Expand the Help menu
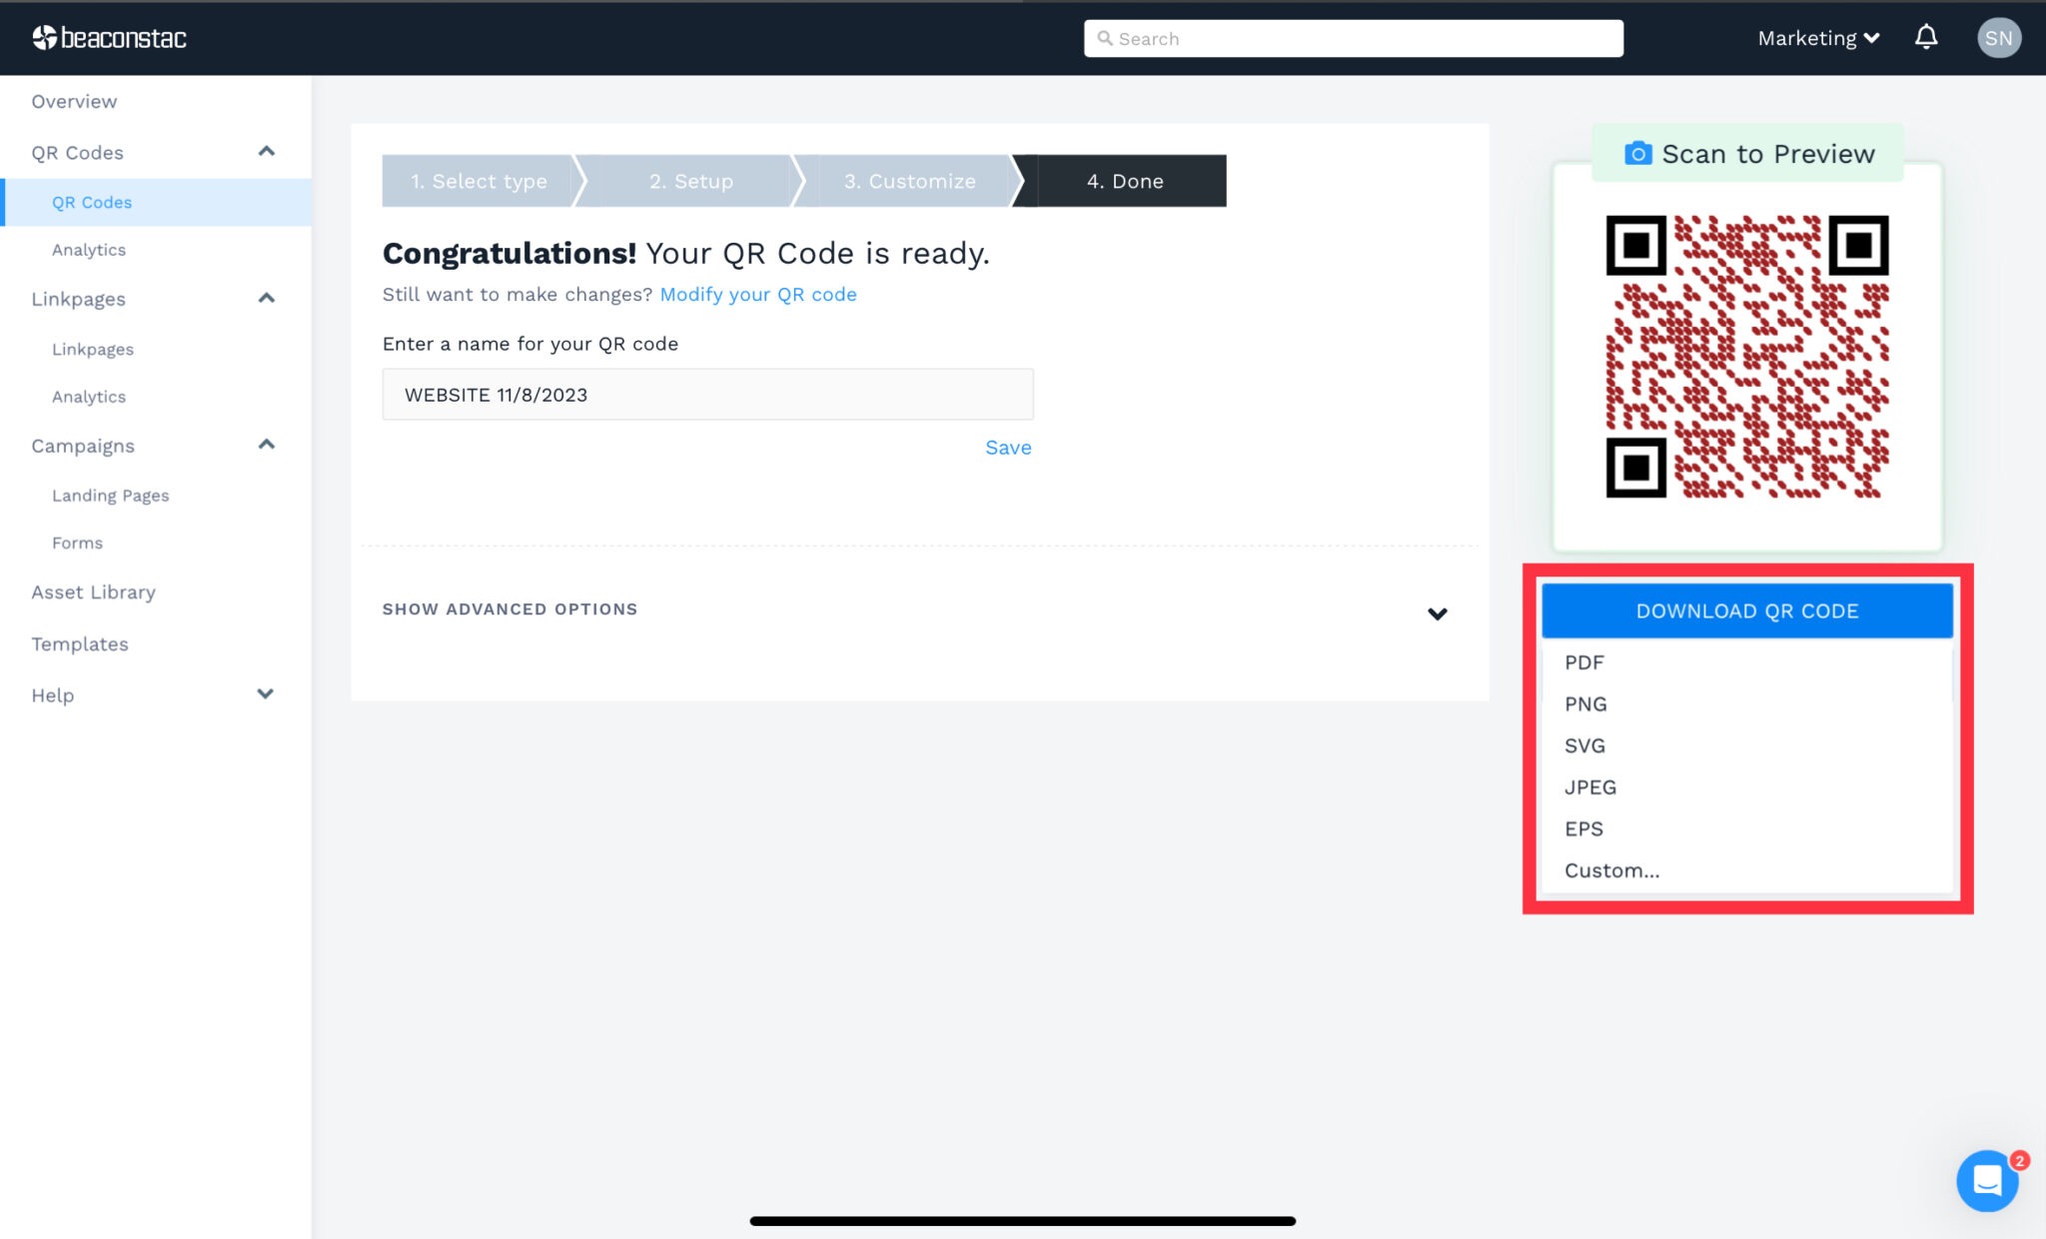 266,692
